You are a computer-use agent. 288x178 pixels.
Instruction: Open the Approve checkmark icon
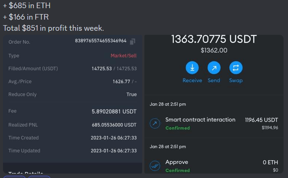click(x=155, y=166)
